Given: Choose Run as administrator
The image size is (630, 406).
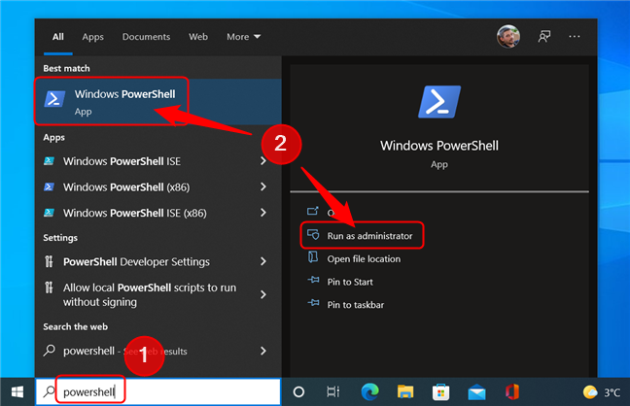Looking at the screenshot, I should click(369, 236).
